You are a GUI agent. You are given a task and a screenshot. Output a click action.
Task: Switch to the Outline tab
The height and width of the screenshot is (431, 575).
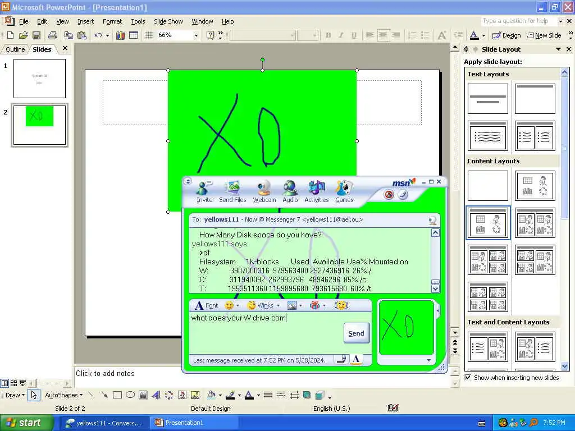[x=15, y=49]
